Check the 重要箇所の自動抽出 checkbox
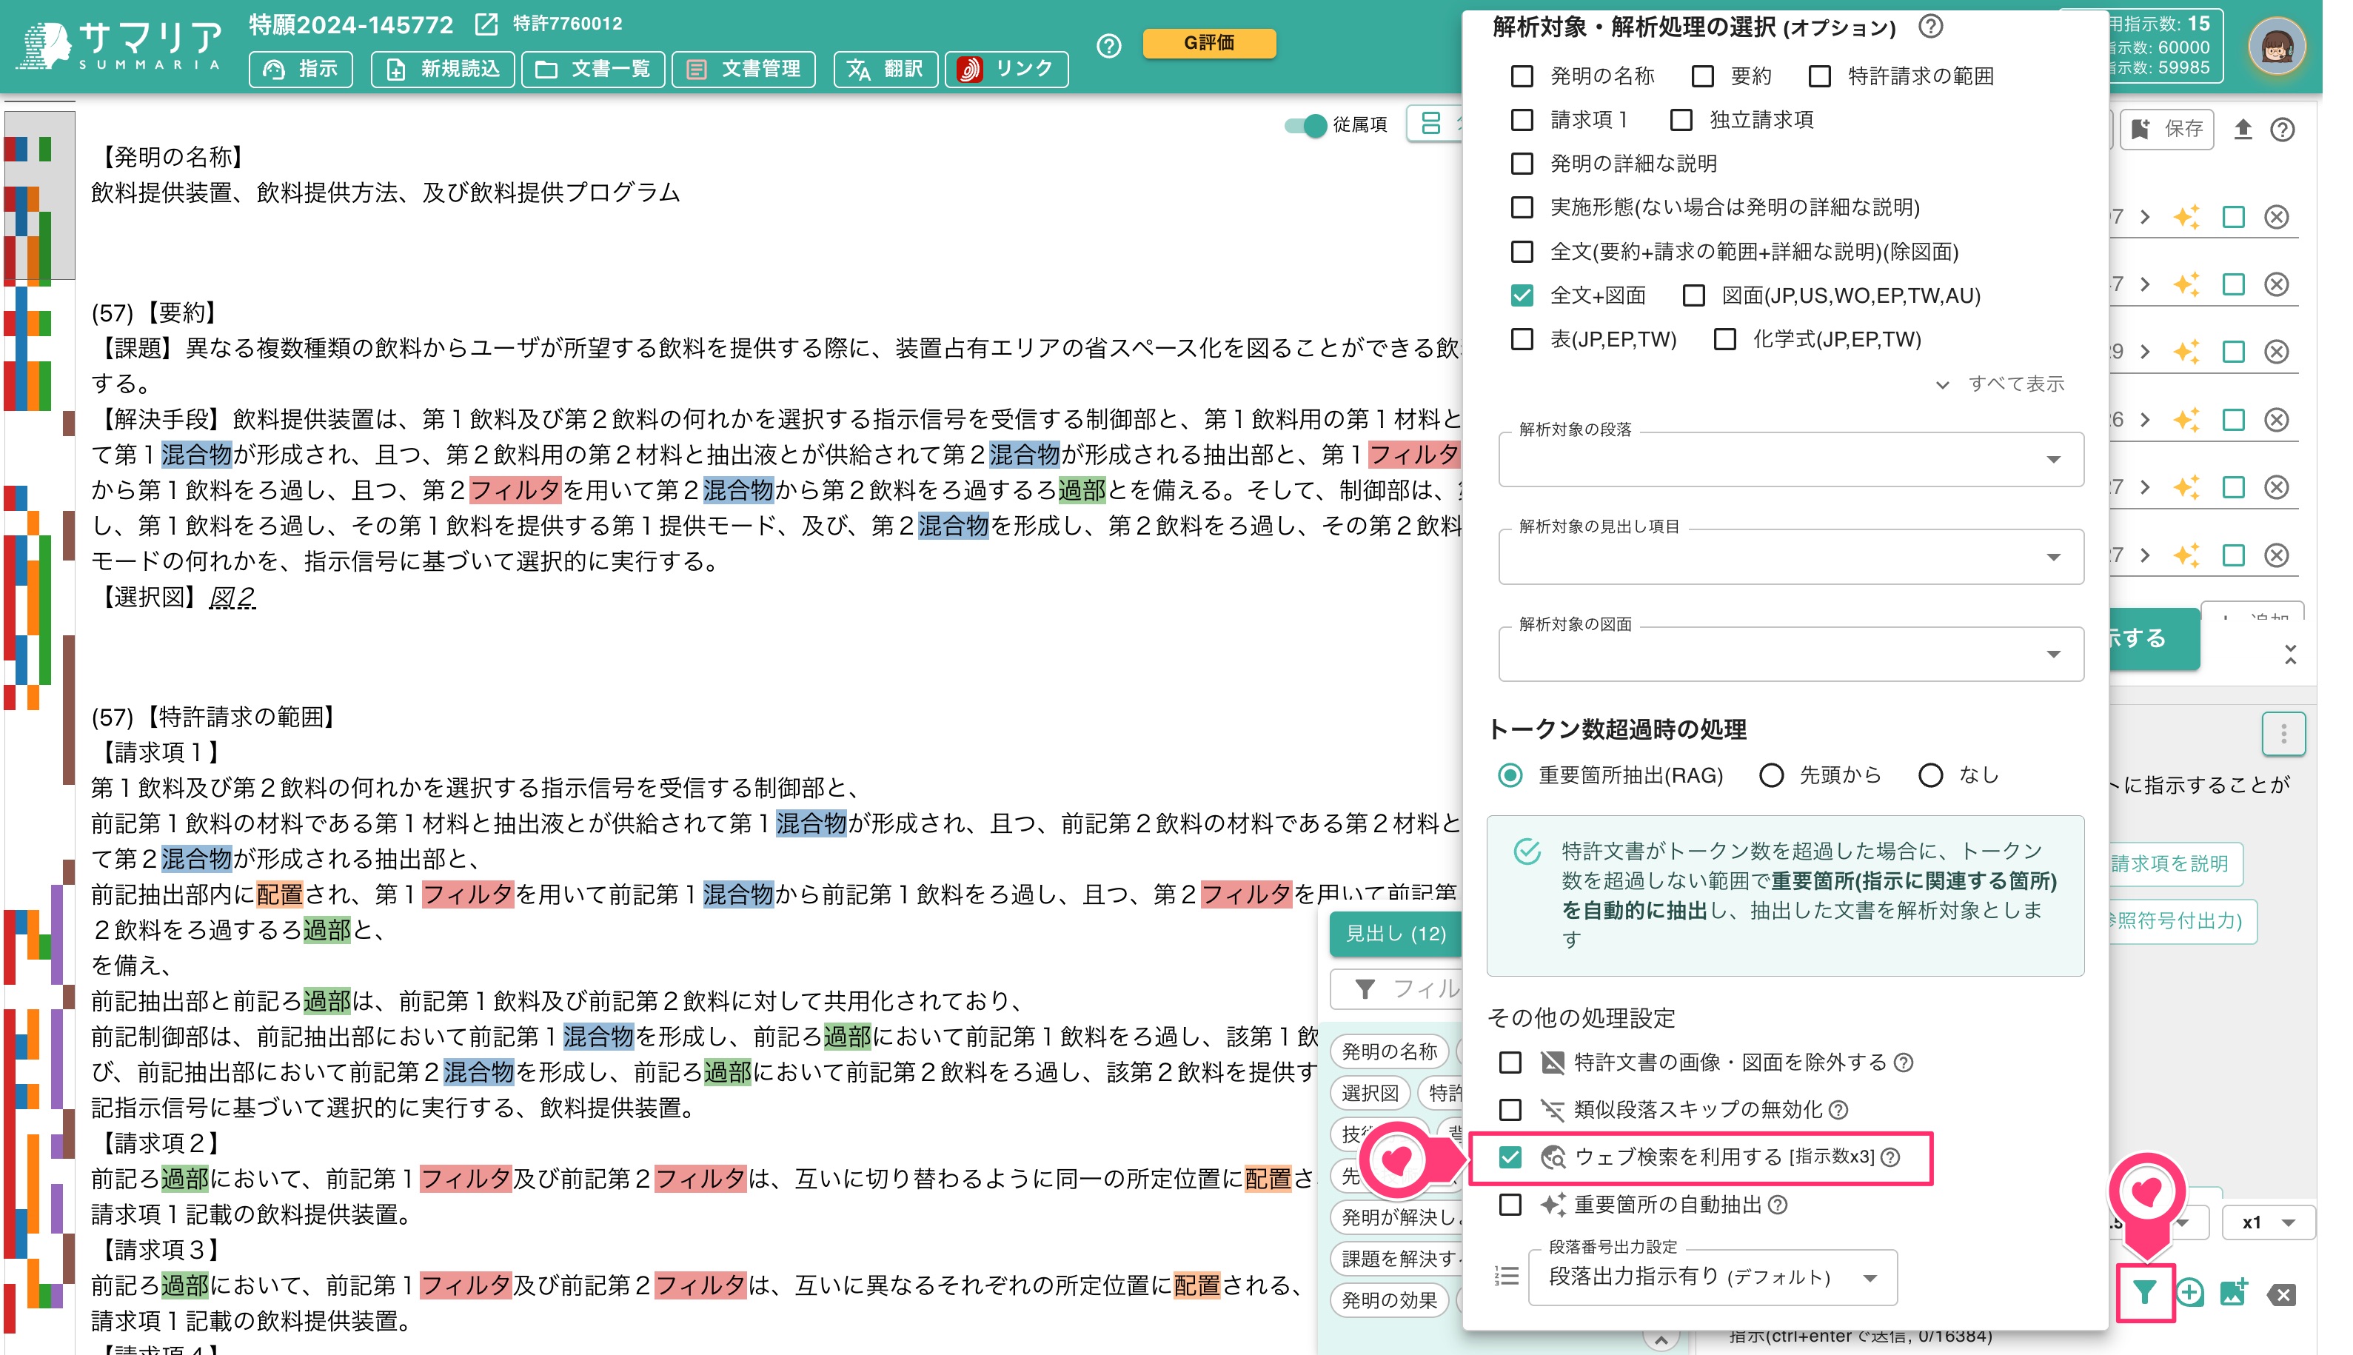The width and height of the screenshot is (2353, 1355). [x=1510, y=1205]
